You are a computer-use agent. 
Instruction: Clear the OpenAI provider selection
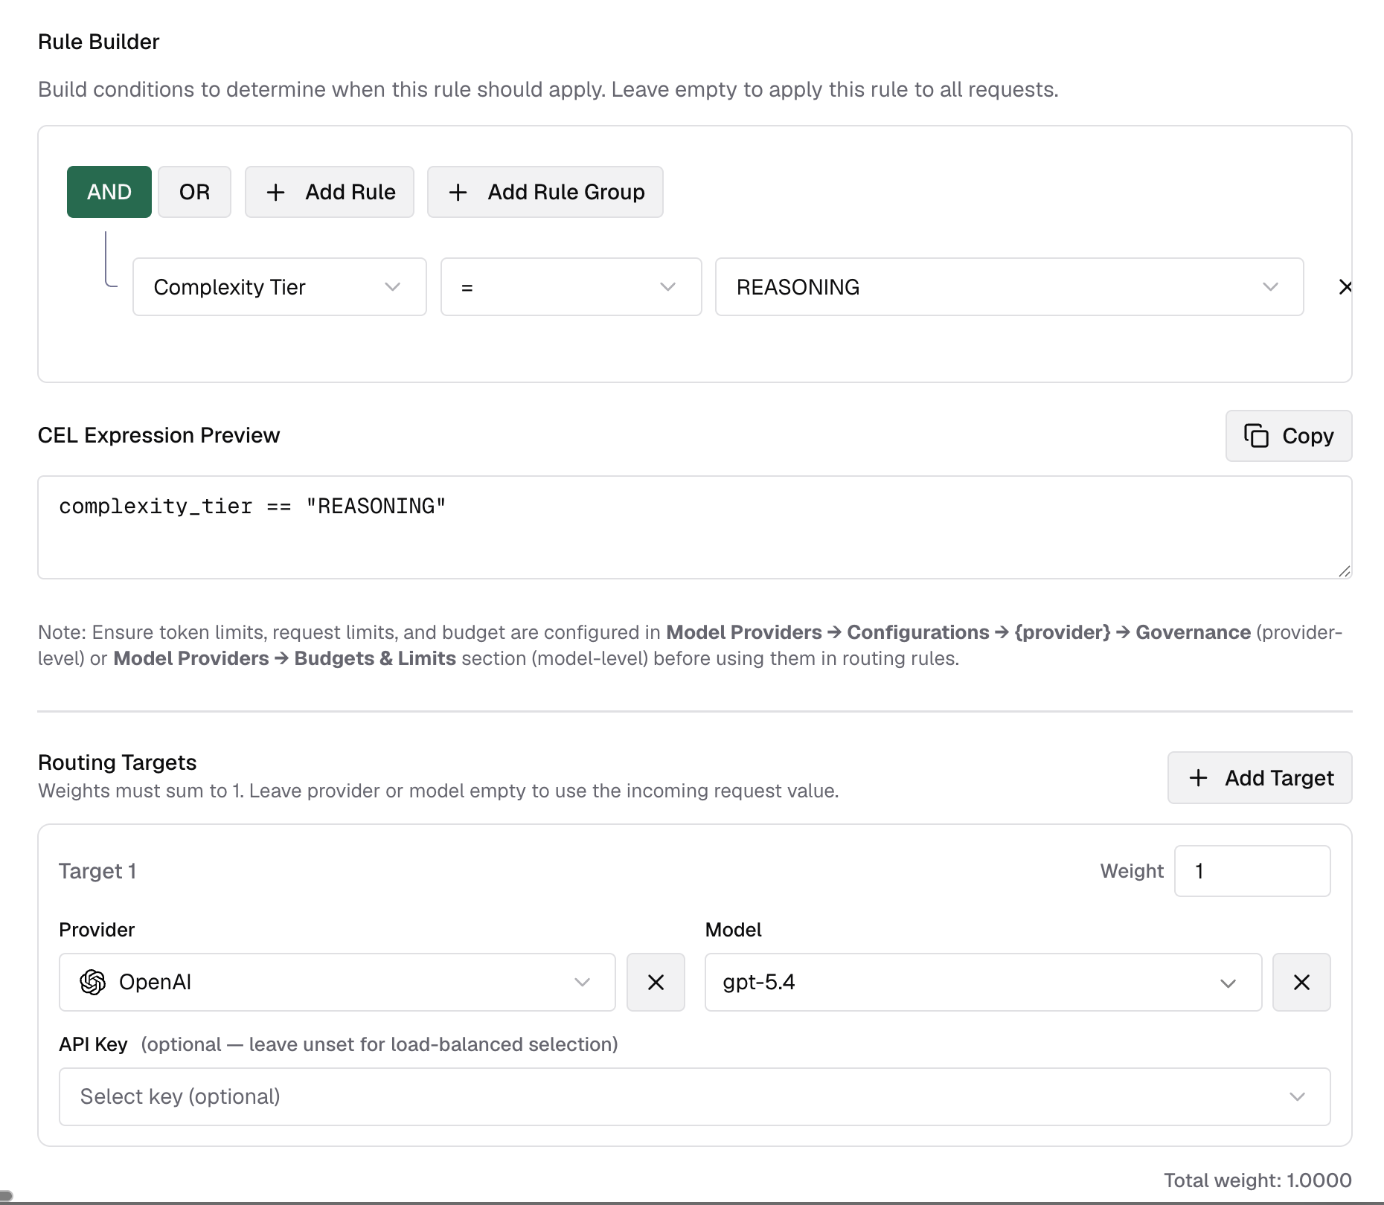pos(656,983)
